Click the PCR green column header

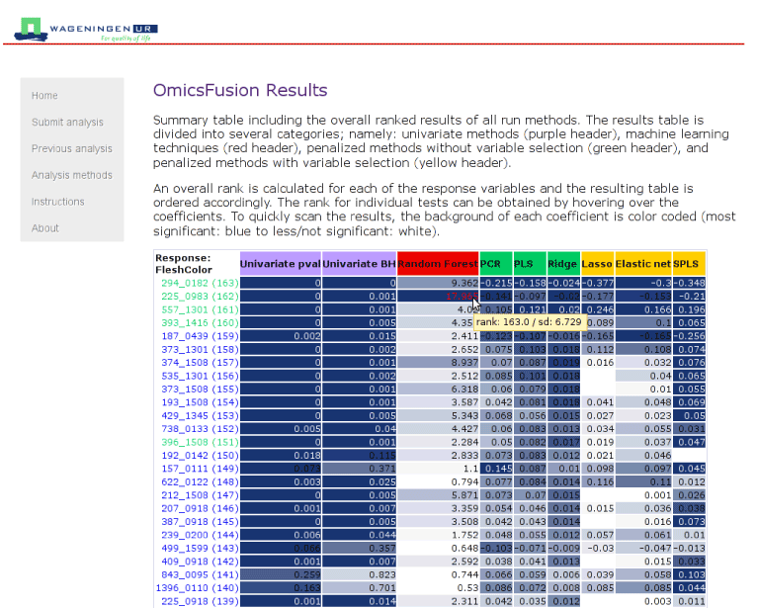tap(494, 264)
